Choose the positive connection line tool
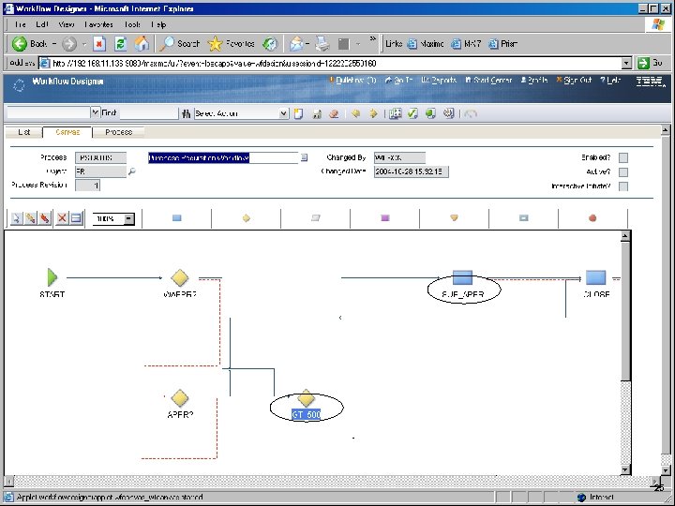The width and height of the screenshot is (675, 506). (x=30, y=218)
